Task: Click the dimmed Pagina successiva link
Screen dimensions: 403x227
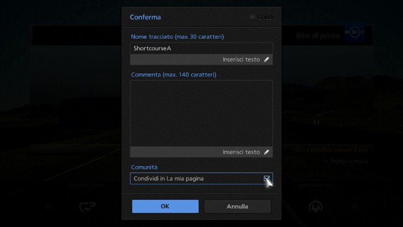Action: point(347,161)
